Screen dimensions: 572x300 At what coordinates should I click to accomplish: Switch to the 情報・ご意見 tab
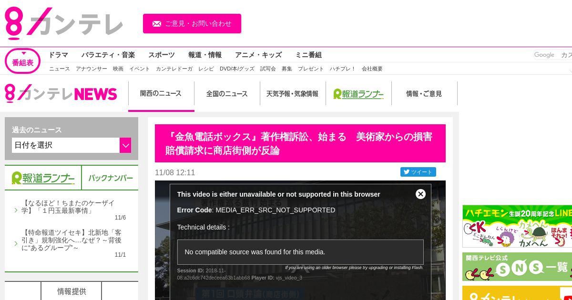pyautogui.click(x=424, y=94)
